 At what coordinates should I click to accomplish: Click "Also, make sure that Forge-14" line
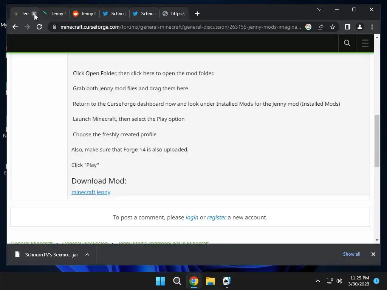click(x=130, y=150)
